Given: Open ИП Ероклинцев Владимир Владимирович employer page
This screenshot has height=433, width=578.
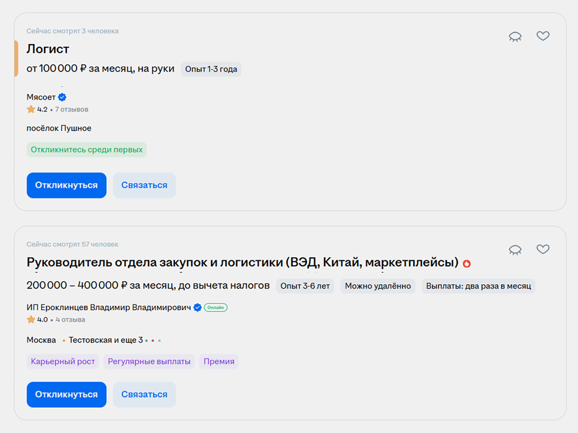Looking at the screenshot, I should coord(108,308).
